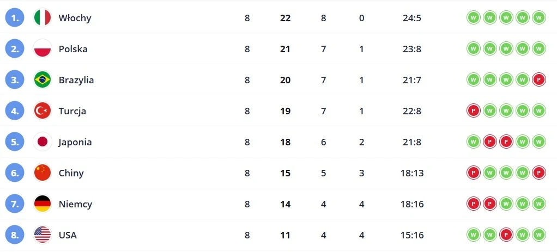Click the Japan flag icon
The width and height of the screenshot is (557, 252).
click(43, 142)
